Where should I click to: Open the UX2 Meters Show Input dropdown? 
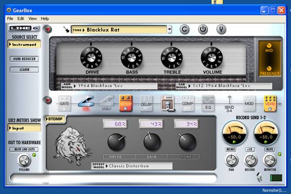[24, 128]
